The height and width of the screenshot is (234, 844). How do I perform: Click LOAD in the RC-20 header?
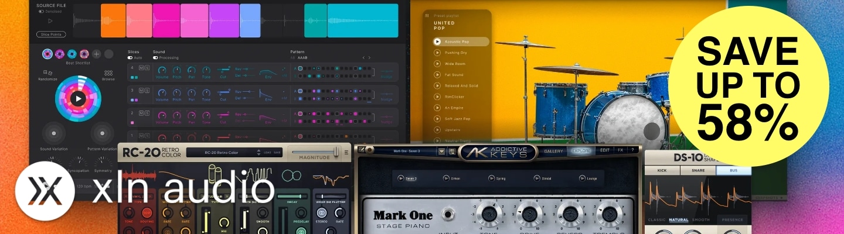pyautogui.click(x=267, y=153)
